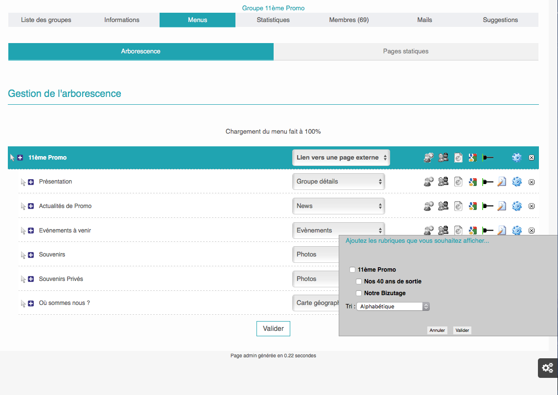Delete the Evénements à venir menu item
Screen dimensions: 558x395
(532, 231)
